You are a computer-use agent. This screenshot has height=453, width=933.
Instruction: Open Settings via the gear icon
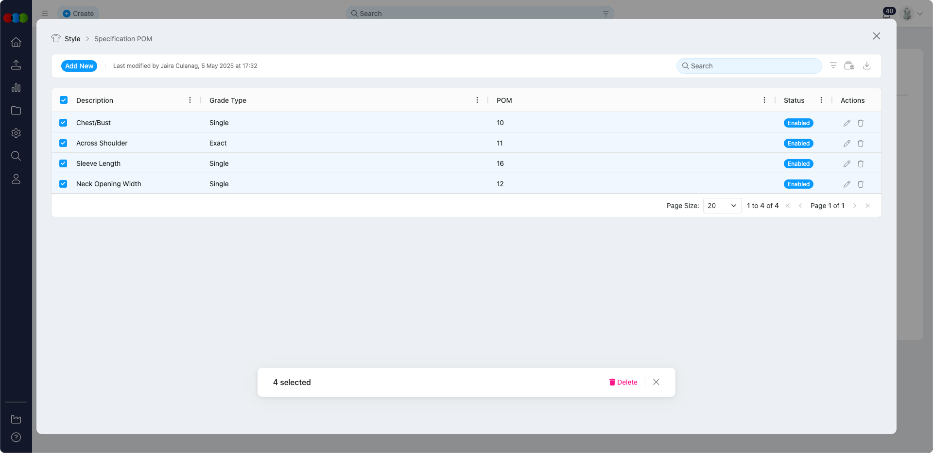coord(16,133)
